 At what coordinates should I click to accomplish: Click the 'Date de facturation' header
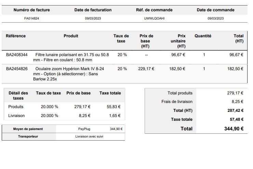[x=93, y=10]
